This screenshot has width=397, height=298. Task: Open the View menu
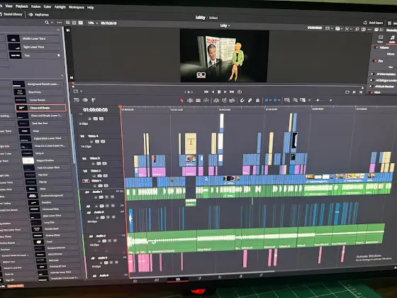[x=9, y=6]
